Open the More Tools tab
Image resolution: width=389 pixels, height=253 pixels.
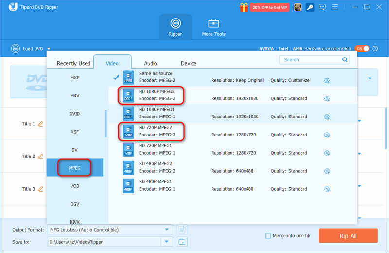point(213,27)
